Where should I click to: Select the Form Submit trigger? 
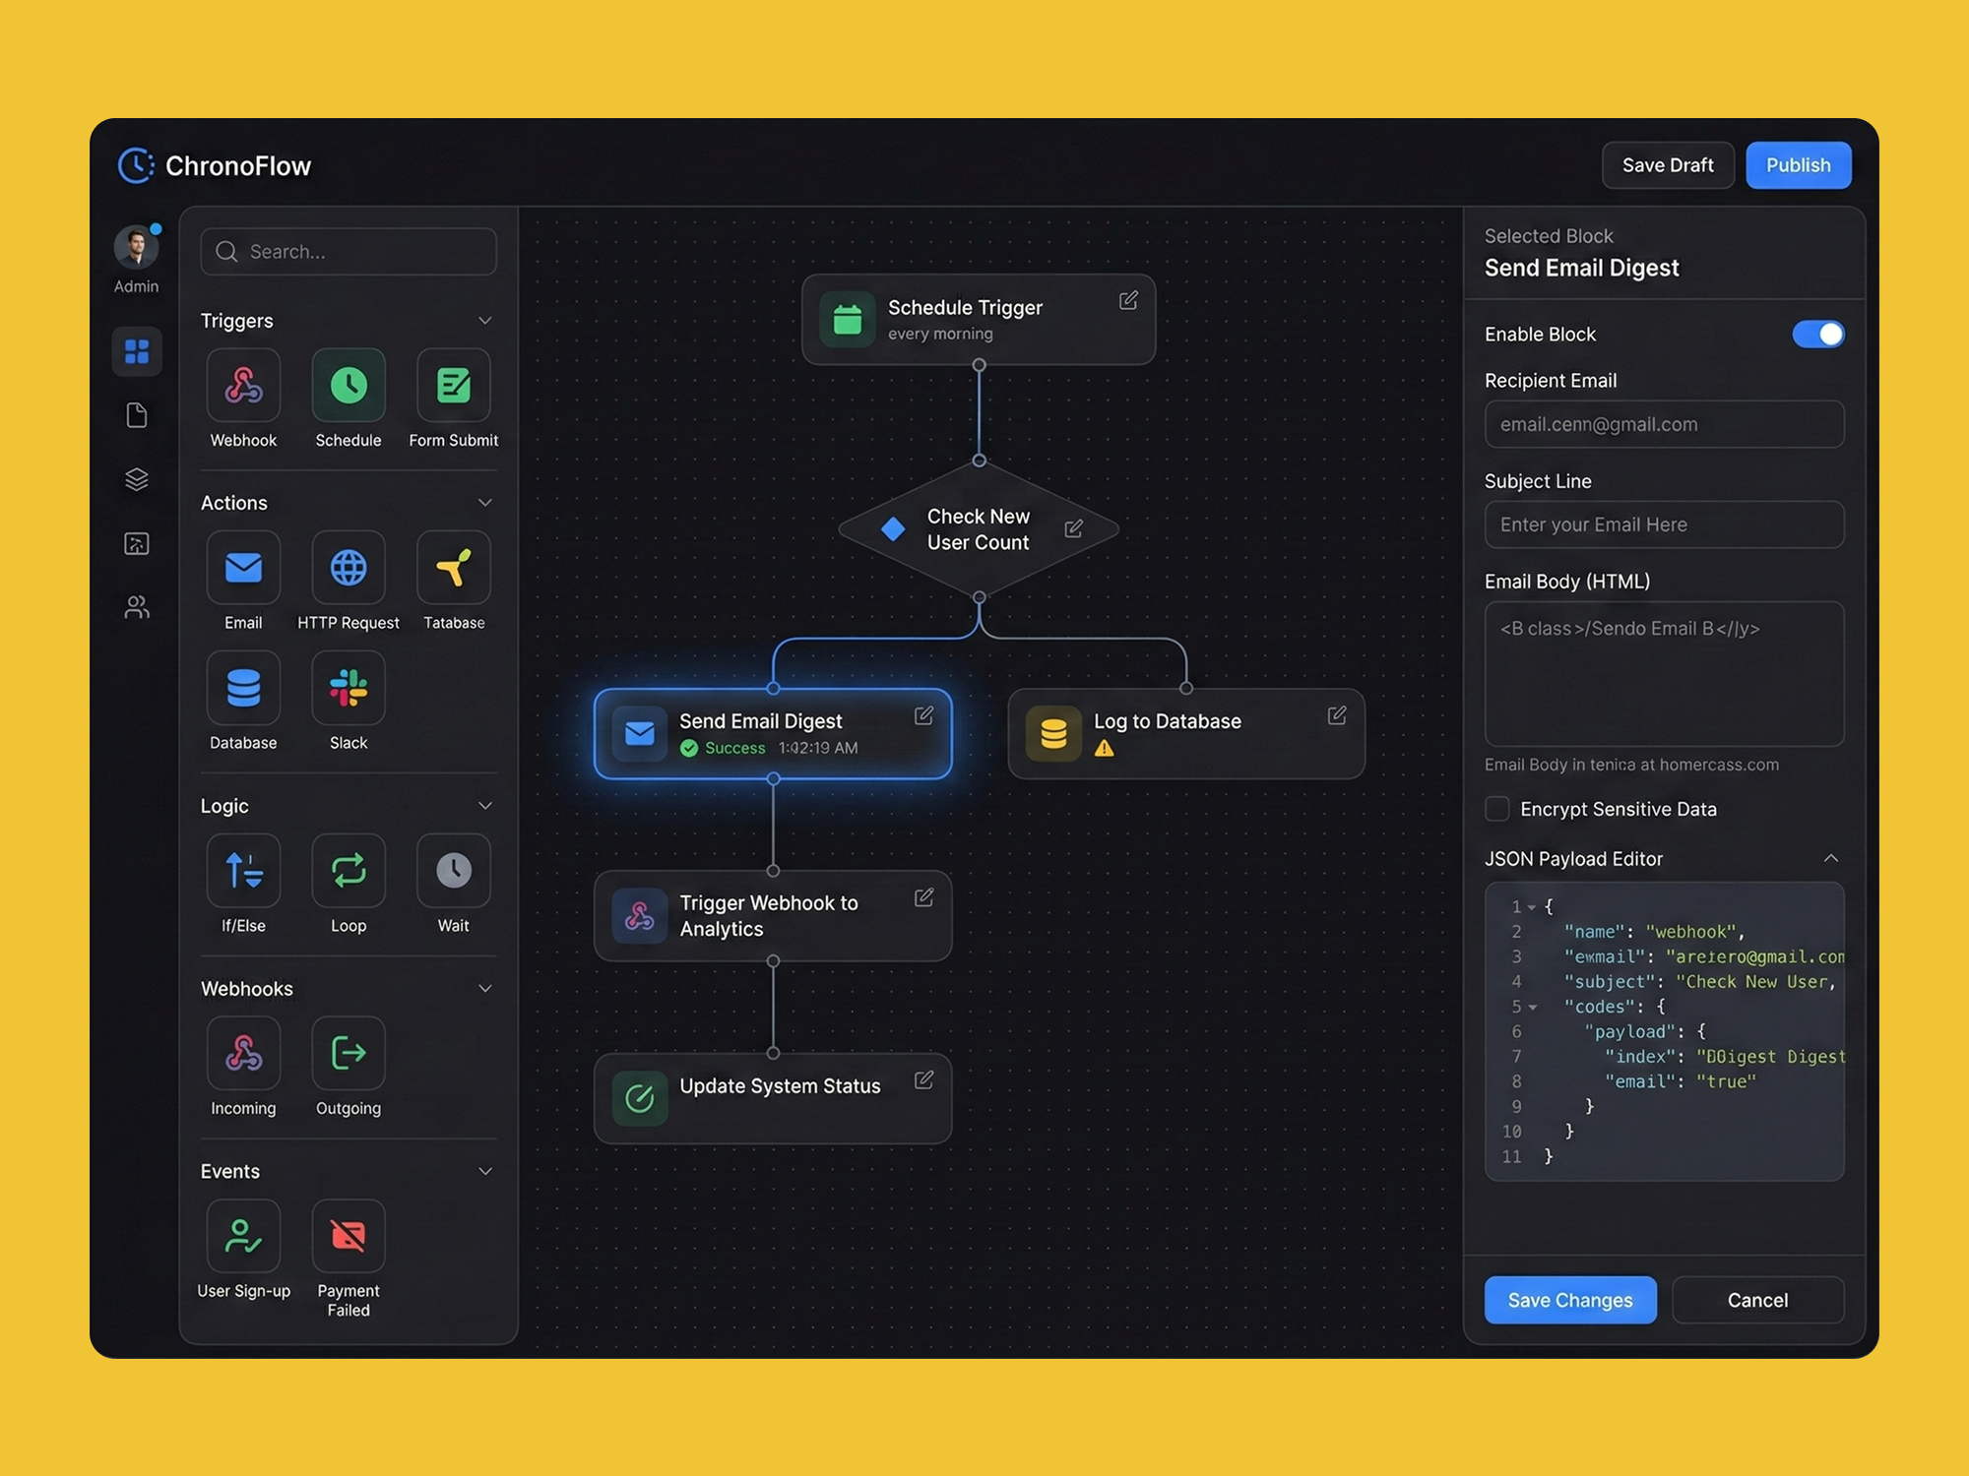[453, 386]
